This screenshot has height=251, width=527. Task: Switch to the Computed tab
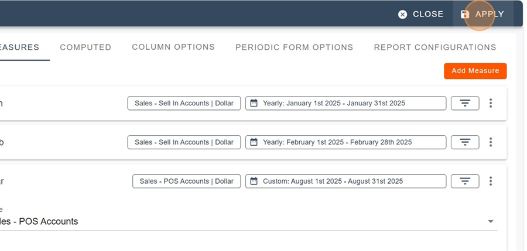pyautogui.click(x=85, y=47)
